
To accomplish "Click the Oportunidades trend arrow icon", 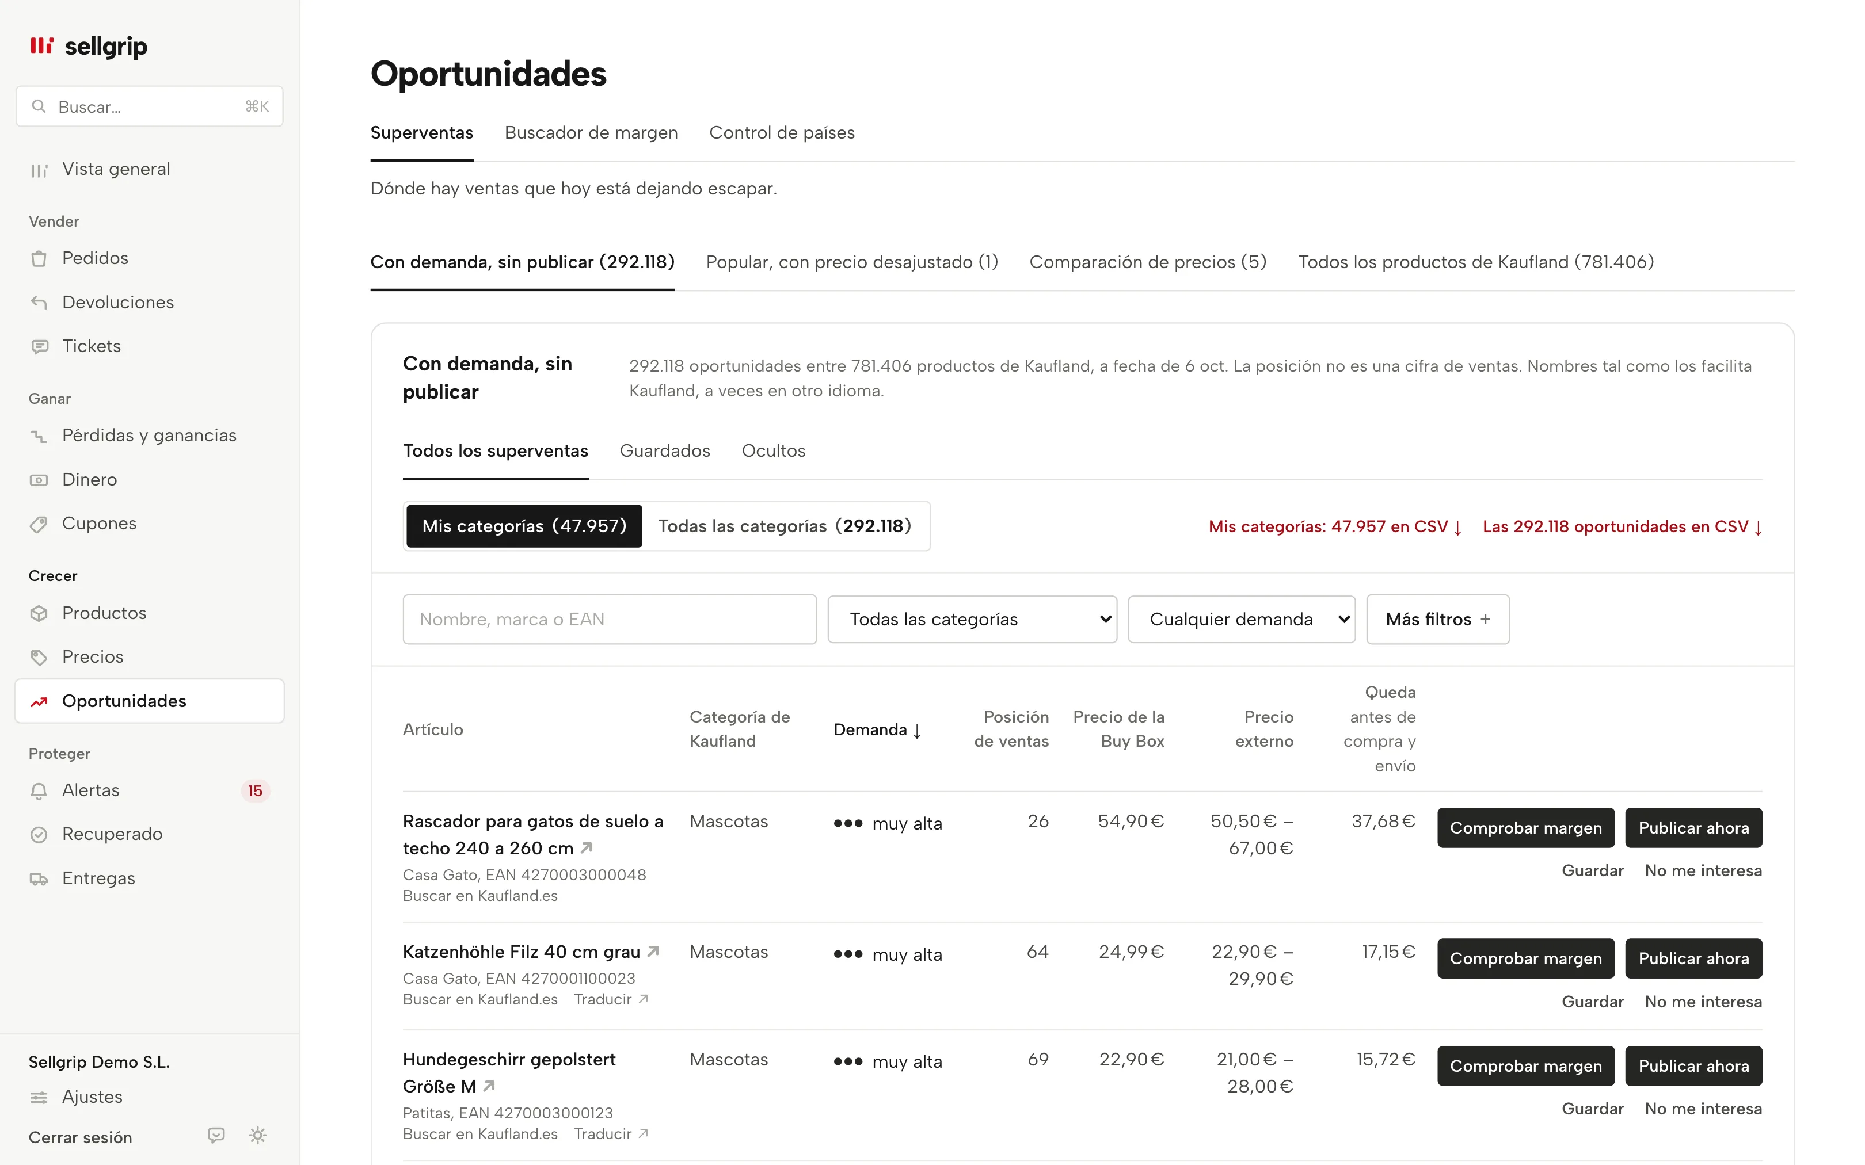I will (39, 701).
